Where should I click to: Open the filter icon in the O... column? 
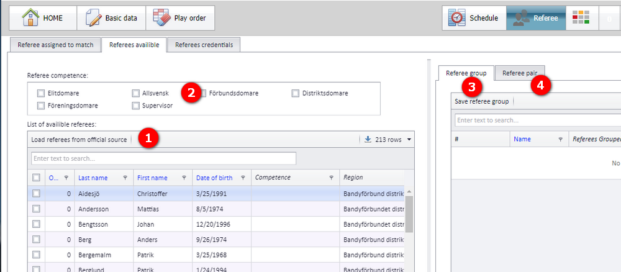pyautogui.click(x=66, y=178)
